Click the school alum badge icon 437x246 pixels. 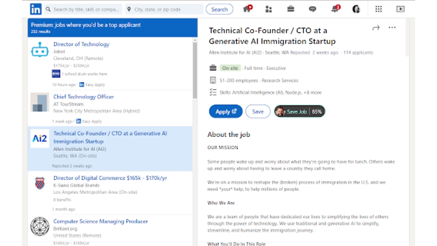point(56,73)
